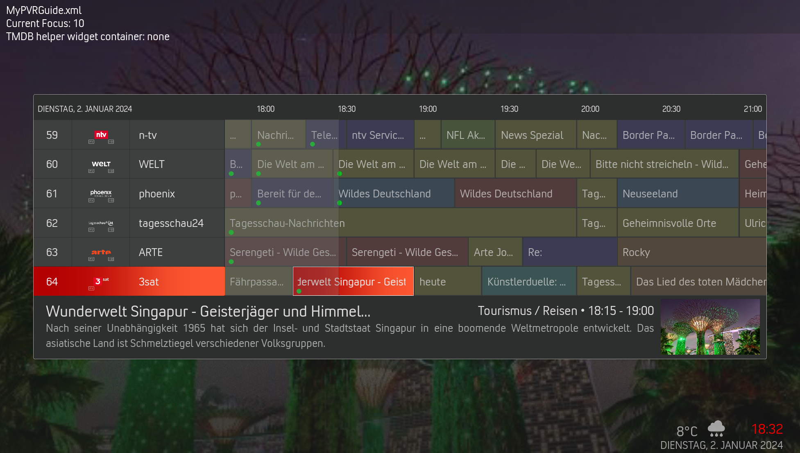
Task: Open Serengeti at 18:45 on ARTE
Action: click(x=407, y=252)
